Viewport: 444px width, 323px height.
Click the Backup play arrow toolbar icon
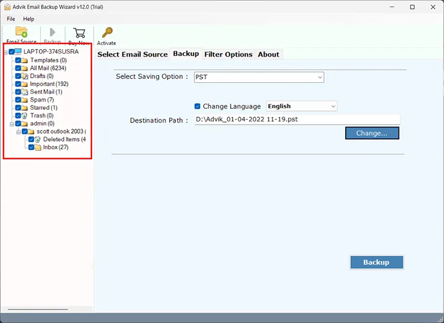point(52,32)
